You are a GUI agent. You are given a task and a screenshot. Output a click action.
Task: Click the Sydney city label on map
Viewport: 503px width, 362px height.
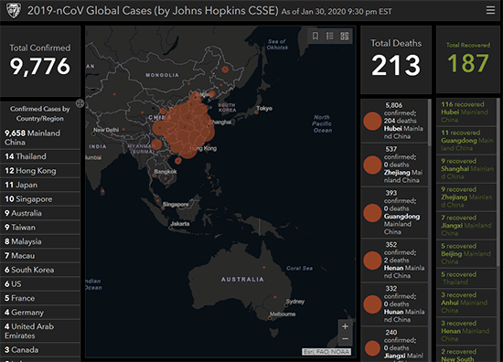tap(295, 302)
